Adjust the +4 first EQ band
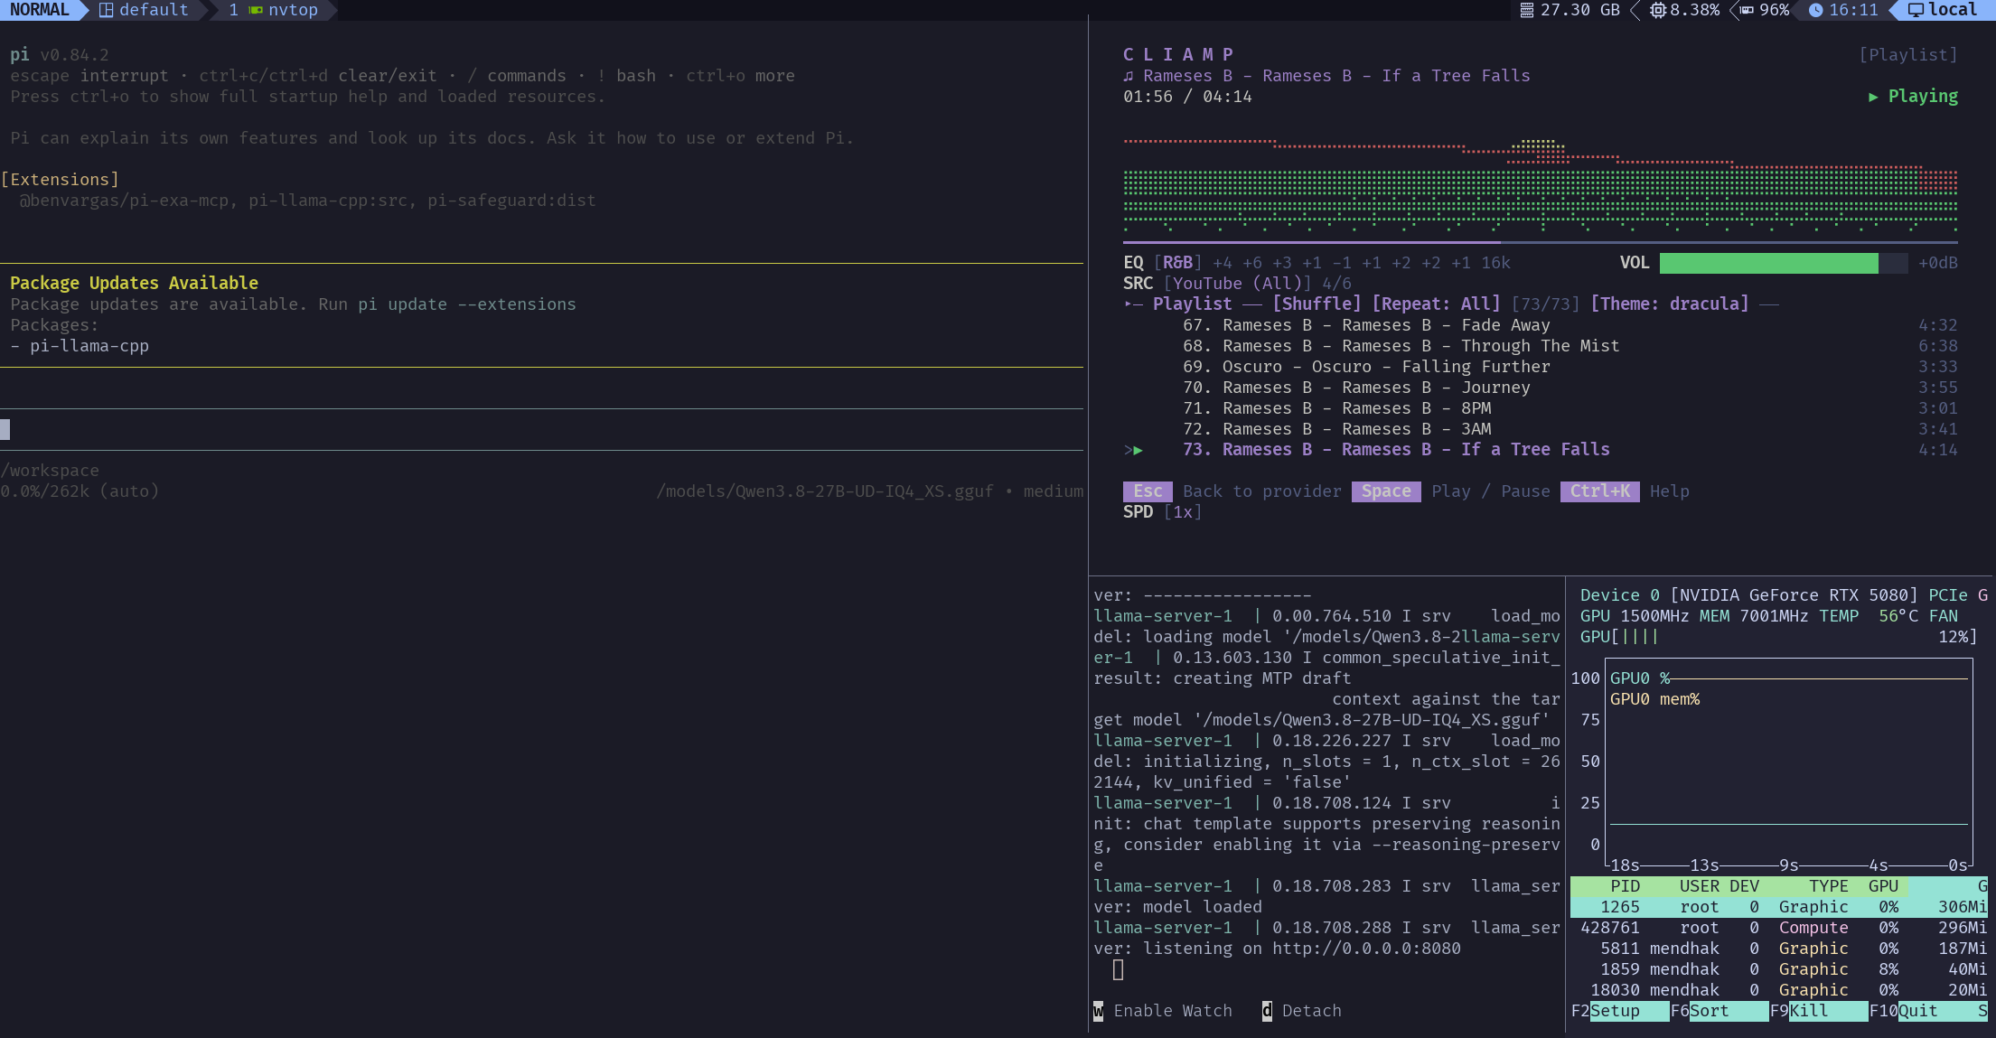The width and height of the screenshot is (1996, 1038). [x=1222, y=263]
